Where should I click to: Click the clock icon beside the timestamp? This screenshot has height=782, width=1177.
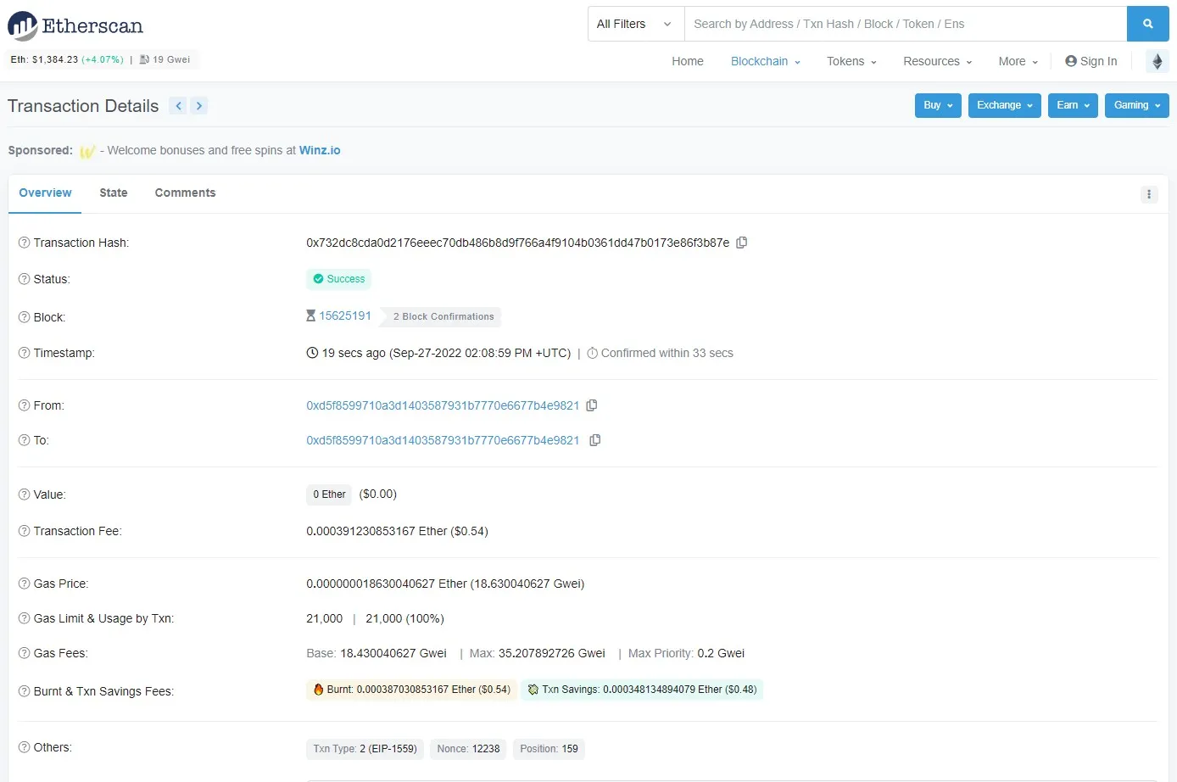[312, 353]
